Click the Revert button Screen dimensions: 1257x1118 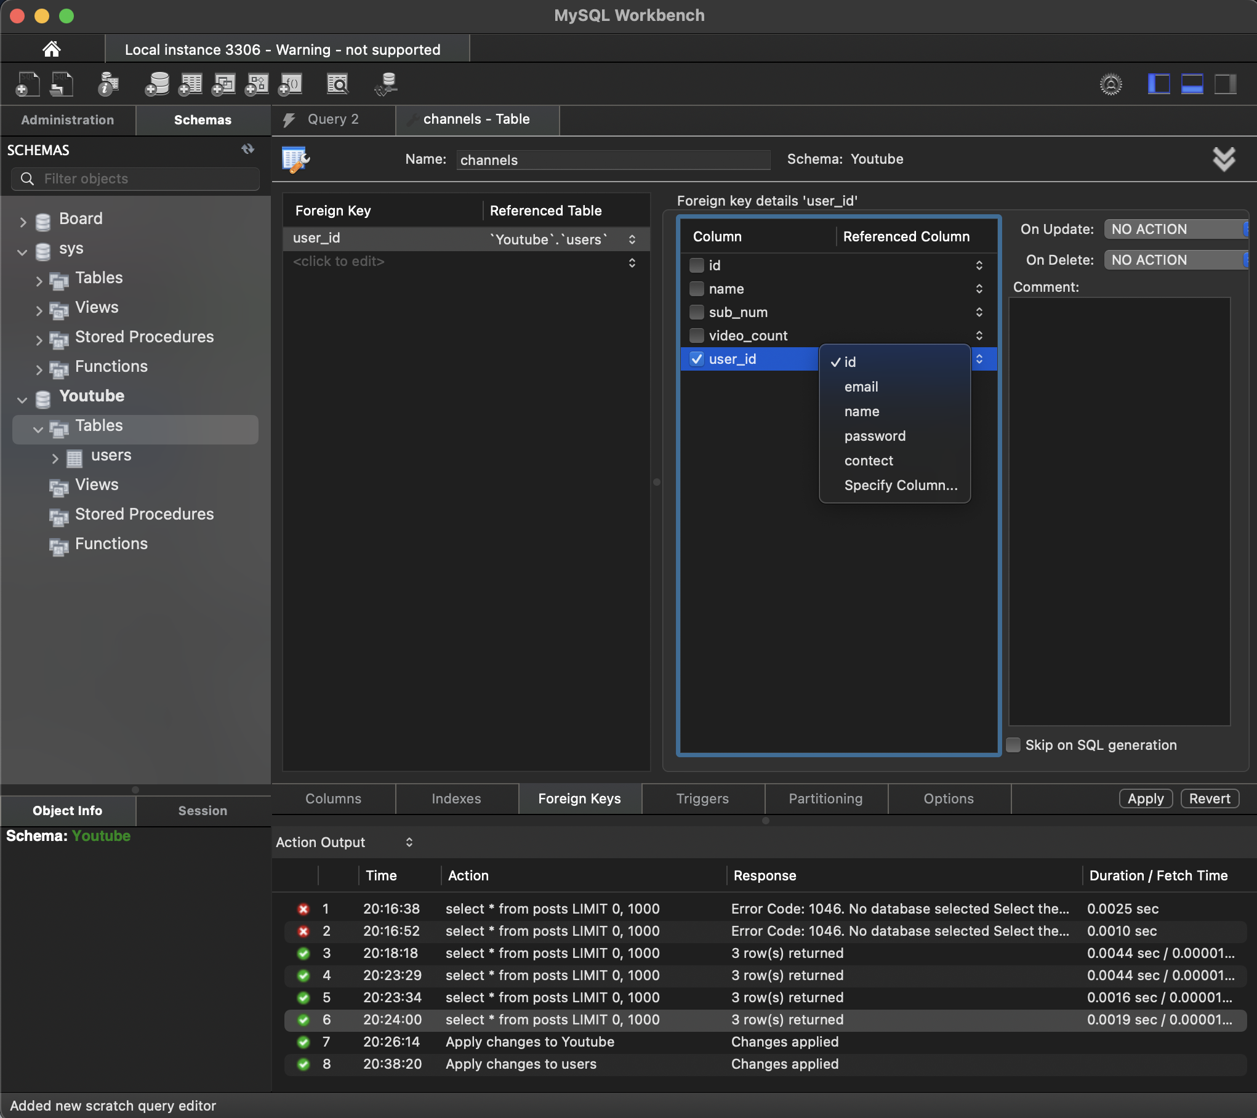click(x=1209, y=798)
